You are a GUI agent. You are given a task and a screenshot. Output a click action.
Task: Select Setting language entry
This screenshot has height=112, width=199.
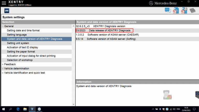17,35
